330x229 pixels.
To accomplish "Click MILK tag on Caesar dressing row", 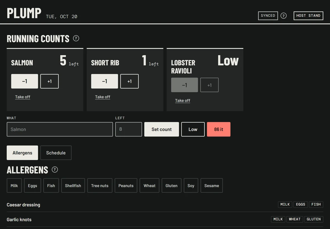I will 285,204.
